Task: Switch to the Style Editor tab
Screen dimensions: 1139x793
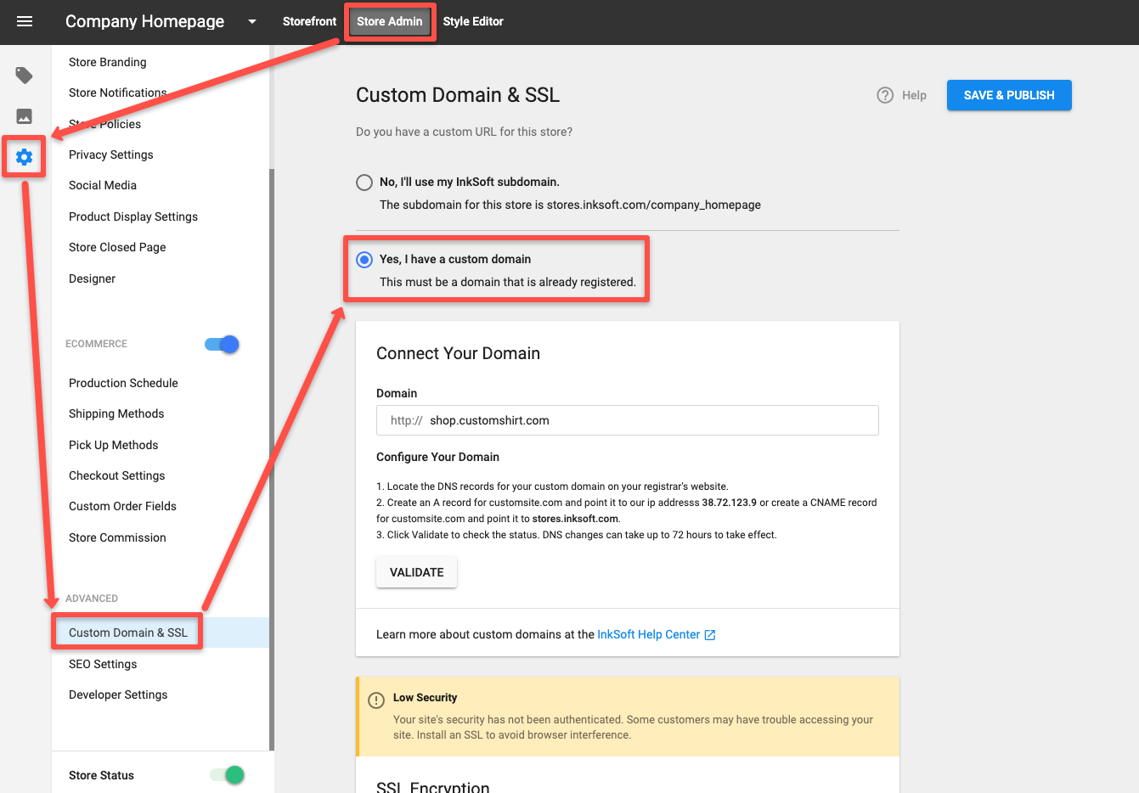Action: [x=473, y=21]
